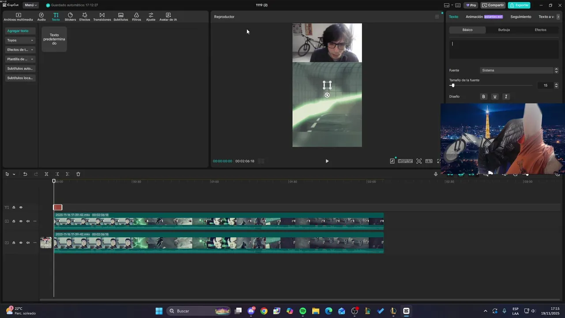Switch to the Básico sub-tab
565x318 pixels.
pyautogui.click(x=467, y=30)
